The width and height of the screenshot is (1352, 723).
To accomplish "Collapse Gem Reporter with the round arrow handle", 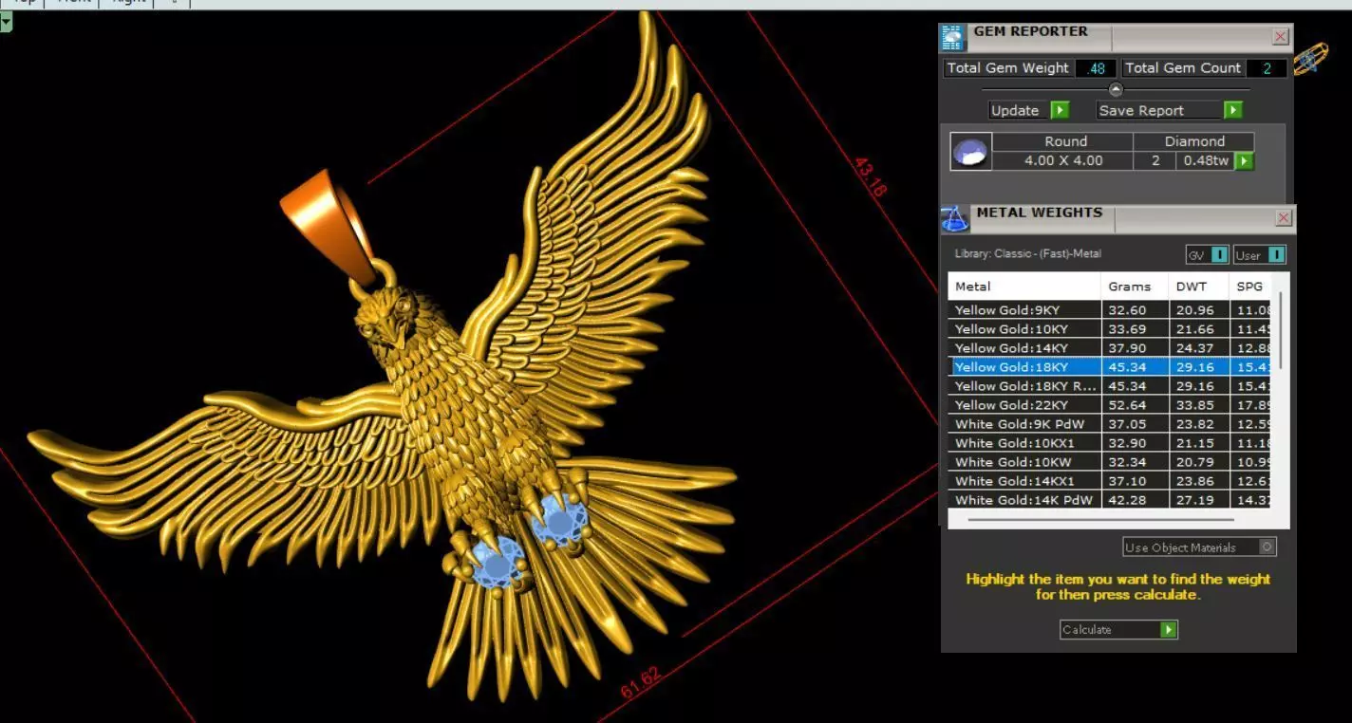I will click(x=1116, y=90).
